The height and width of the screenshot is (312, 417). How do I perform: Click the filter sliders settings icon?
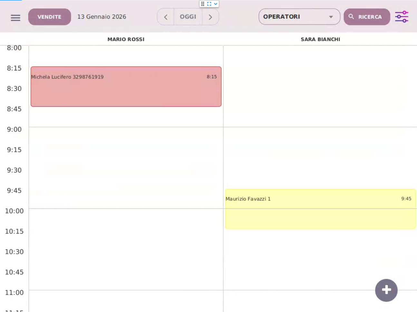[x=402, y=17]
